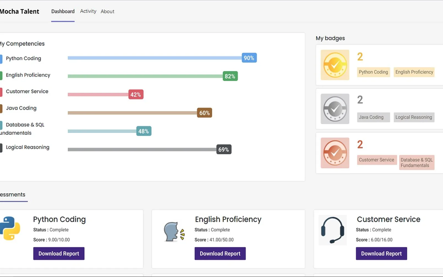Click the red Customer Service legend marker

click(1, 92)
